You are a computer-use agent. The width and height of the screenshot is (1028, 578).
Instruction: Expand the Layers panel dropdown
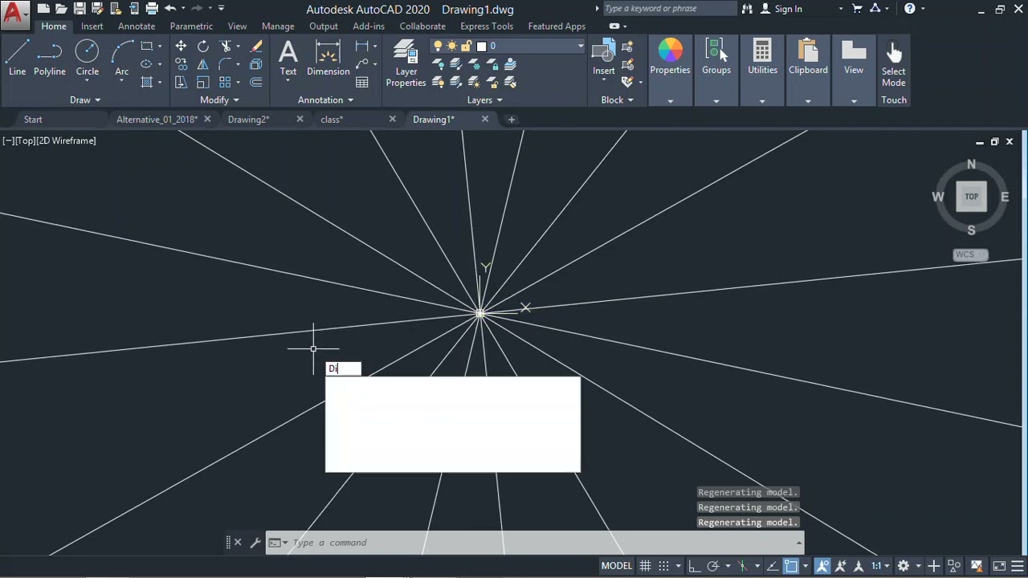coord(484,100)
